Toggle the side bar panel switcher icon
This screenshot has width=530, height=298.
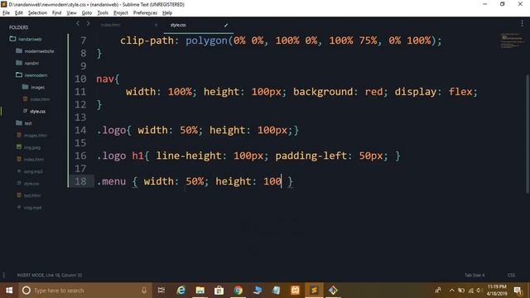click(x=3, y=275)
